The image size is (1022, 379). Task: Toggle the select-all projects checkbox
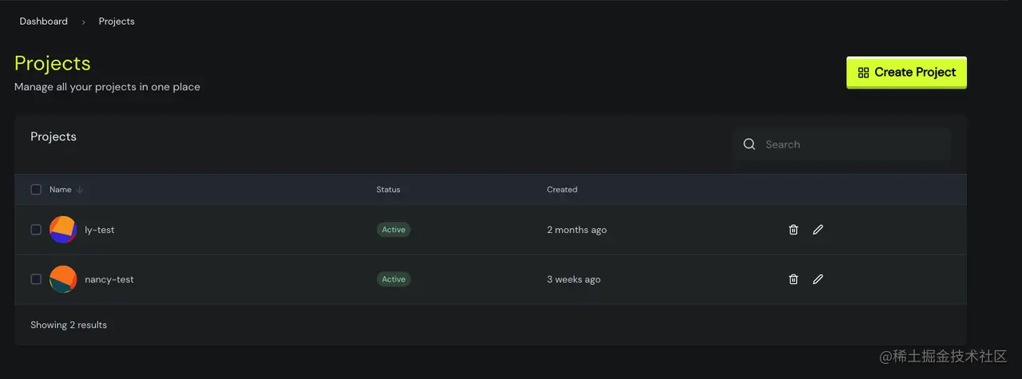[36, 190]
